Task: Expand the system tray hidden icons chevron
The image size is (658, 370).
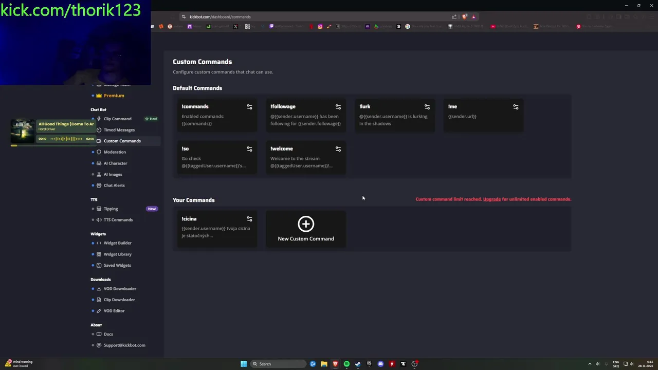Action: click(590, 364)
